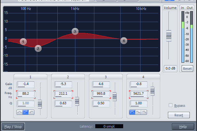Screen dimensions: 197x131
Task: Click band 2 Gain field showing -5.3
Action: click(x=63, y=84)
